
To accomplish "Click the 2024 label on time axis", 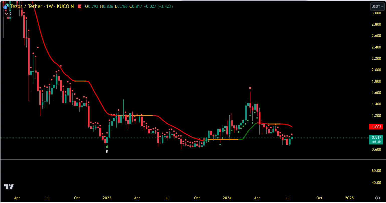I will point(227,198).
